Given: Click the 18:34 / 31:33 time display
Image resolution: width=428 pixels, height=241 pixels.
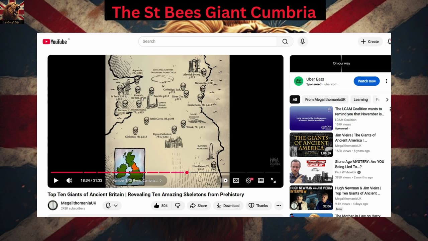Looking at the screenshot, I should coord(91,180).
